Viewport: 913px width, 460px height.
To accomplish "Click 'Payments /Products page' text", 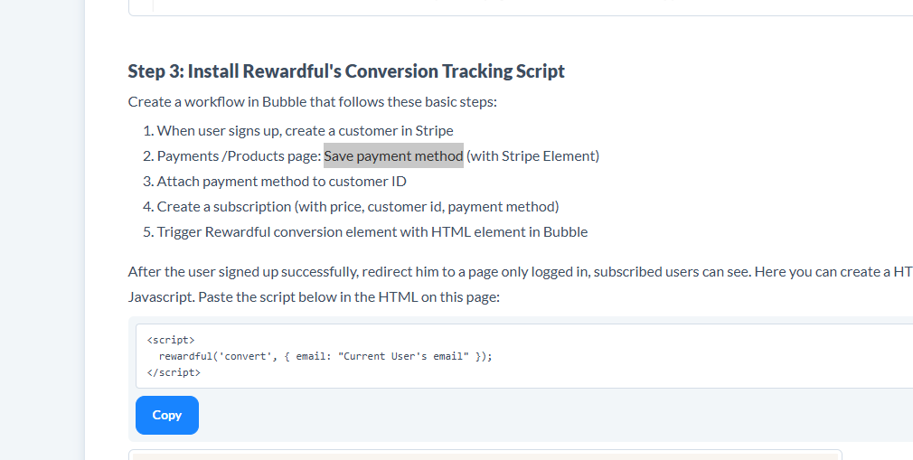I will pos(239,155).
